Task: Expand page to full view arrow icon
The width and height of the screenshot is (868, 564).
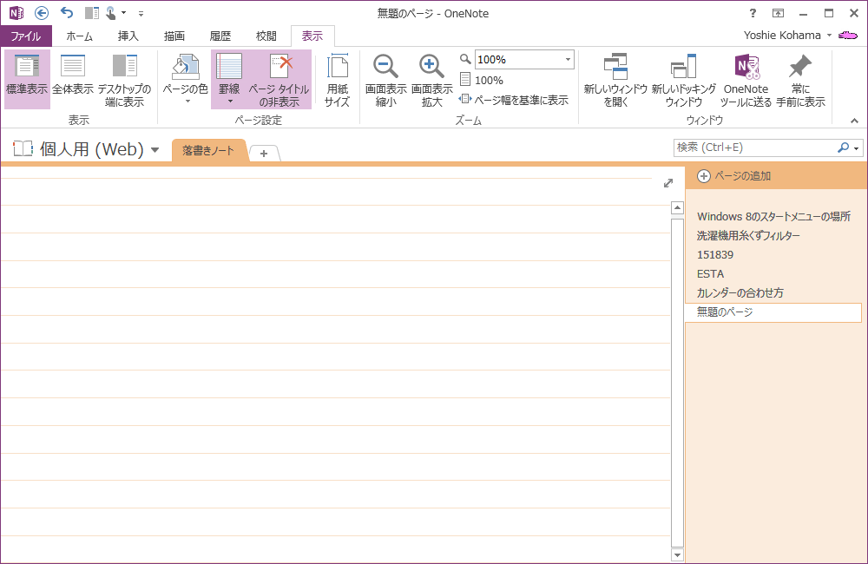Action: pos(668,183)
